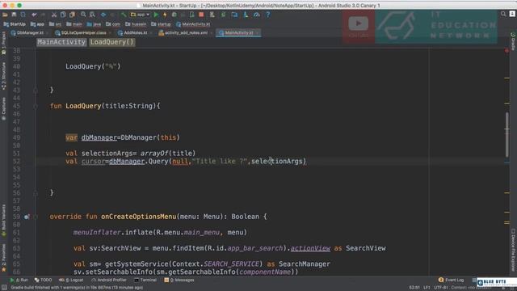The height and width of the screenshot is (291, 517).
Task: Click the Help question mark icon
Action: (267, 15)
